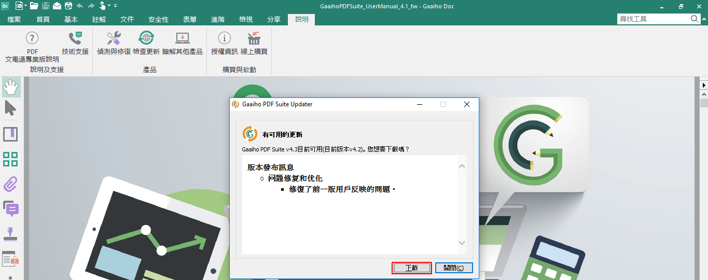Select the arrow Selection tool
This screenshot has height=280, width=708.
point(10,108)
